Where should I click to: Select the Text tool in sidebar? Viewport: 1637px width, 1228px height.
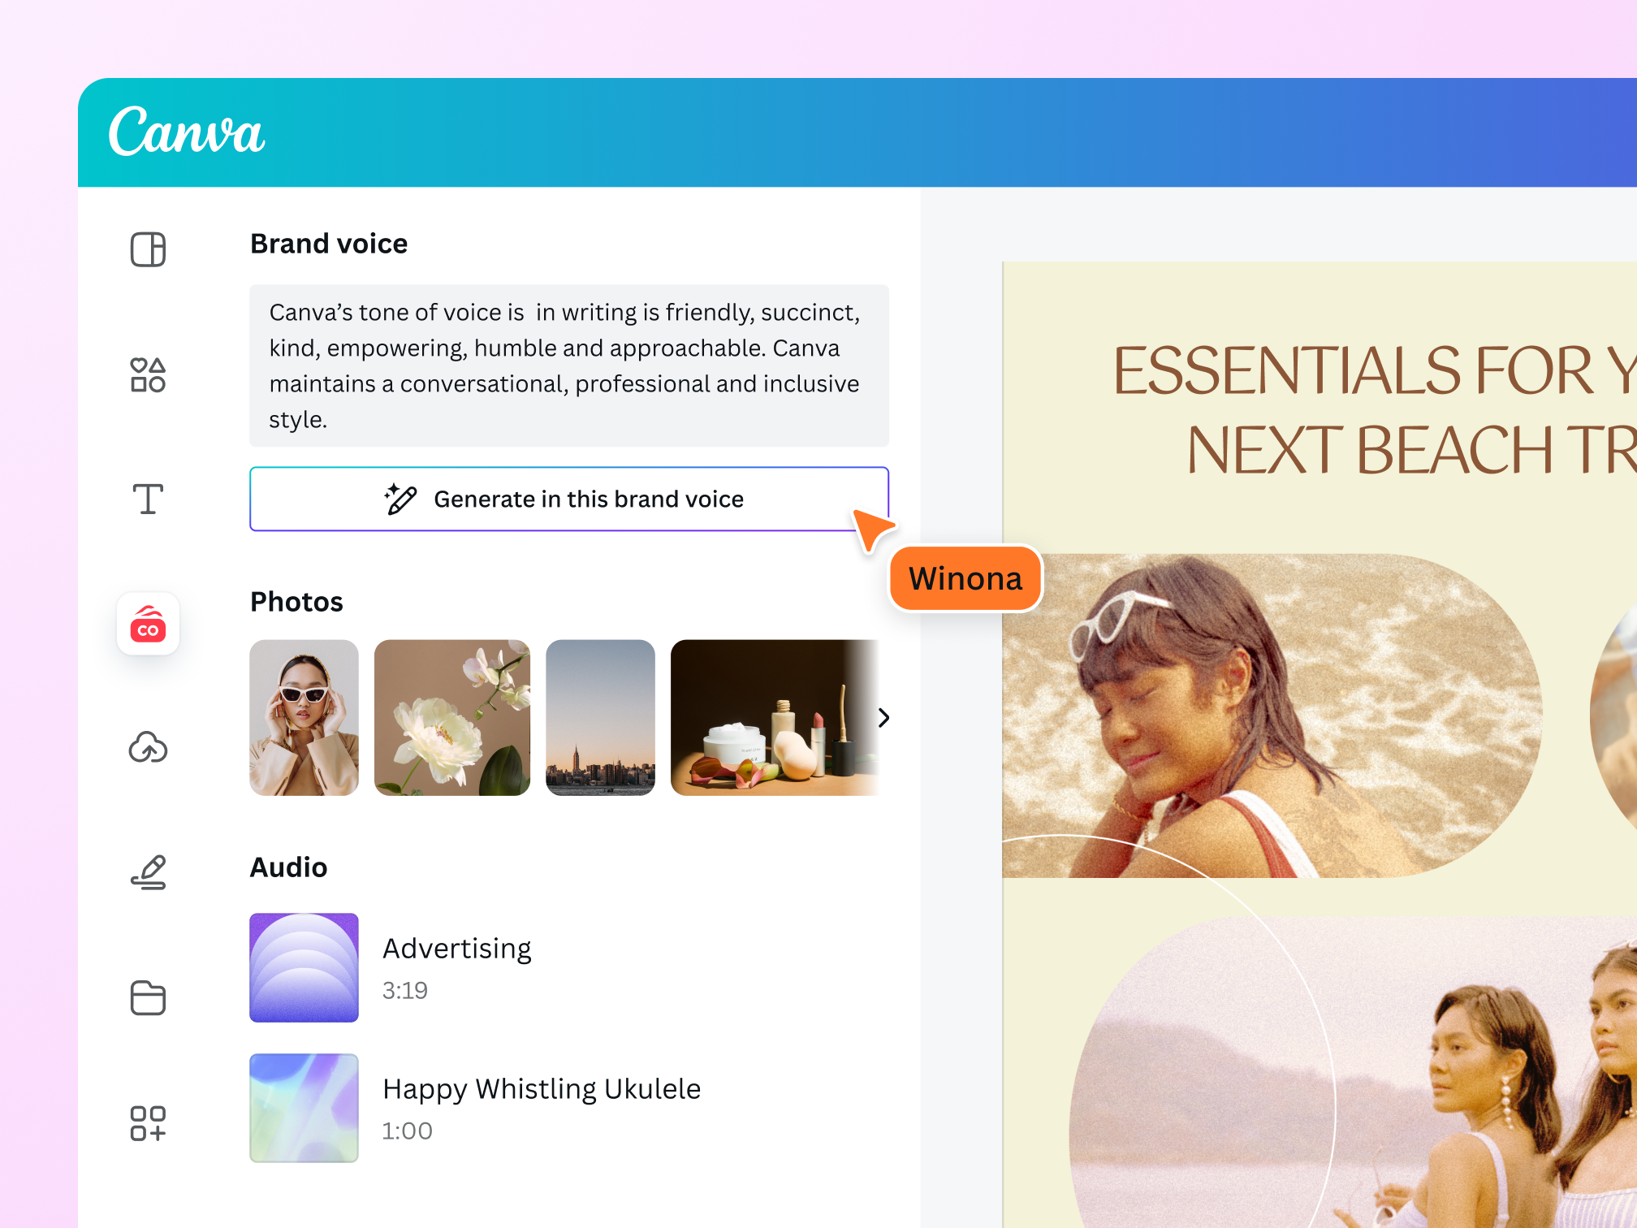point(148,499)
